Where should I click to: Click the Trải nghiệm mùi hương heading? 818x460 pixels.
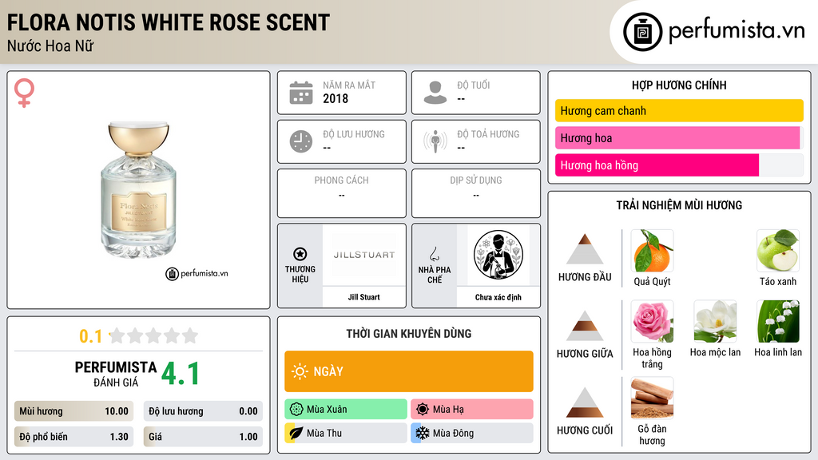tap(679, 205)
